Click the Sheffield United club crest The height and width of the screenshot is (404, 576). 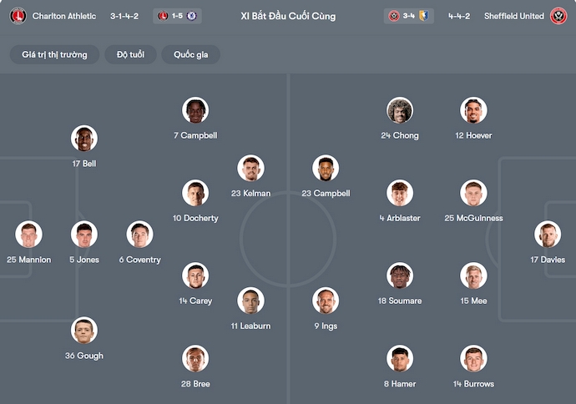(x=558, y=16)
